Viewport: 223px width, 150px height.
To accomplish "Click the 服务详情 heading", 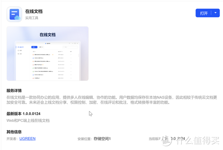I will [x=14, y=91].
